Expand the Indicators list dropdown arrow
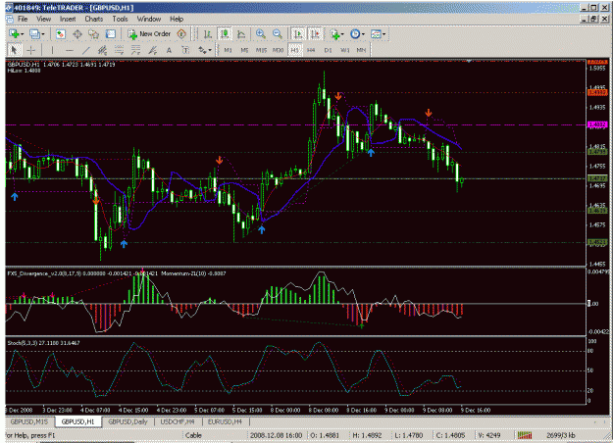The height and width of the screenshot is (443, 613). [x=342, y=34]
